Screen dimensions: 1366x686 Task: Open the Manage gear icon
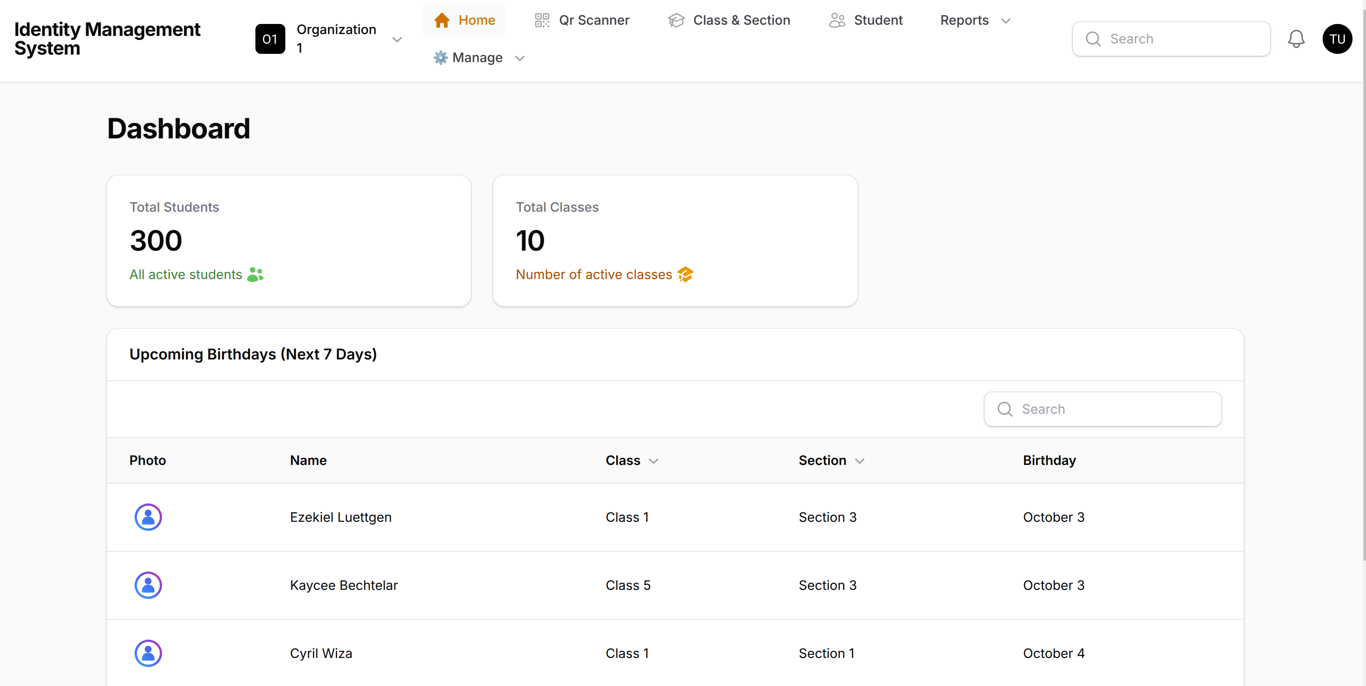pos(440,58)
